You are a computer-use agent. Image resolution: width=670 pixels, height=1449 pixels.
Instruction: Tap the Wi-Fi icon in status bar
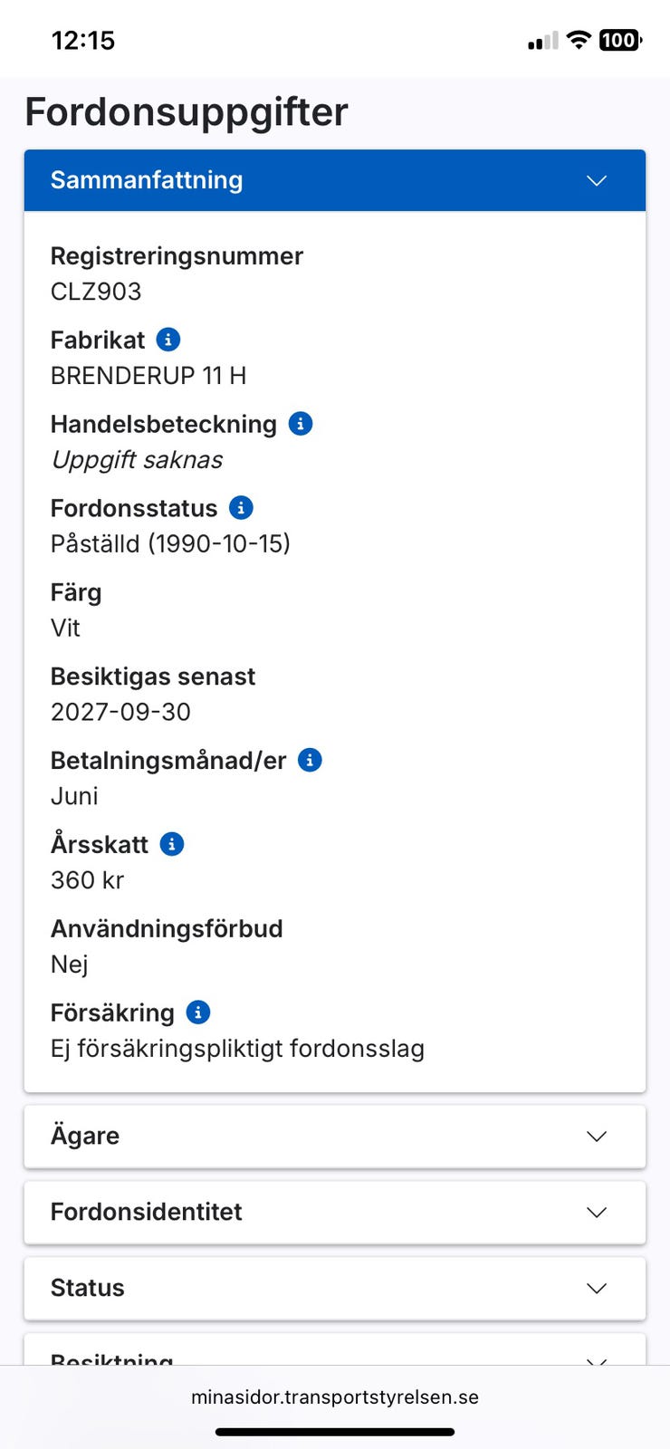pos(578,40)
